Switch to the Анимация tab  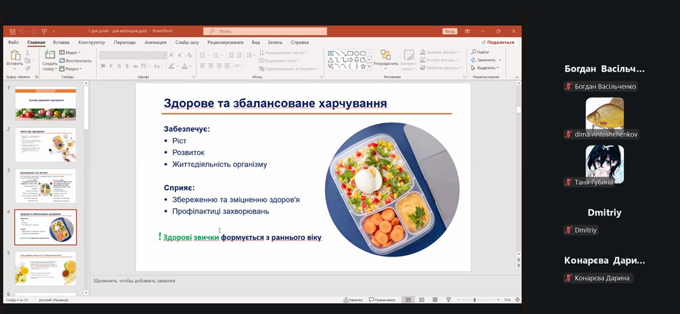click(x=155, y=42)
